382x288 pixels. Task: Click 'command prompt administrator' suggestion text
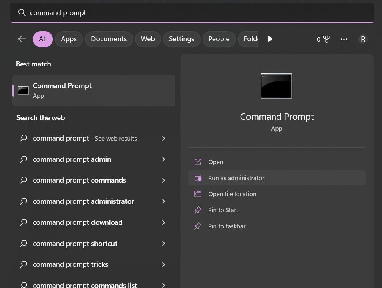tap(83, 201)
